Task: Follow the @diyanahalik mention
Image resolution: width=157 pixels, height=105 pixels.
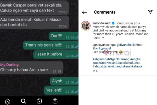Action: point(125,45)
